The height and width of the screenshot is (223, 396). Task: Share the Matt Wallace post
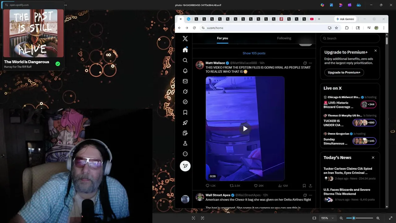[x=310, y=186]
